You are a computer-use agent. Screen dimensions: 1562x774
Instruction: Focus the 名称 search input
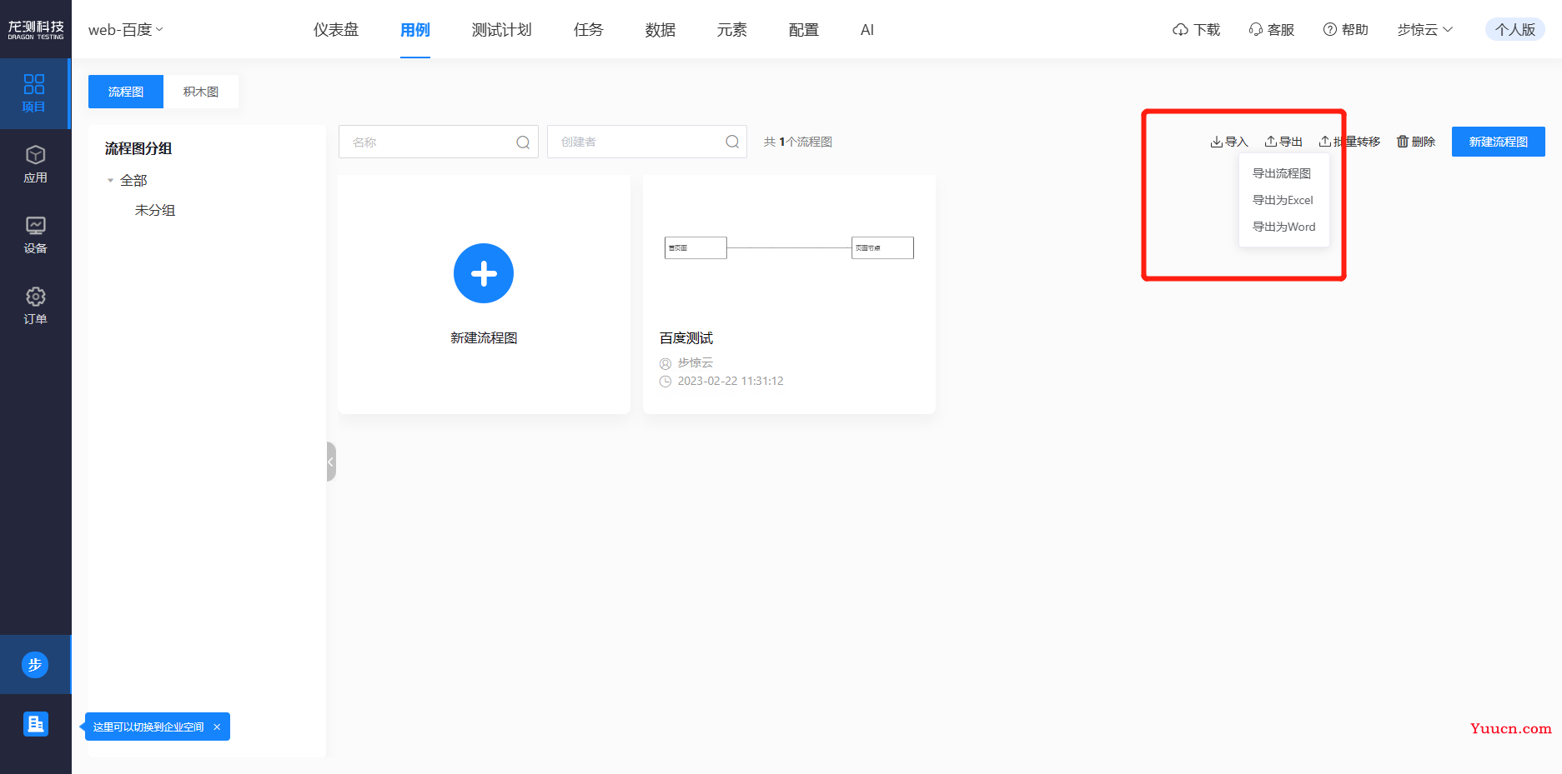(439, 142)
